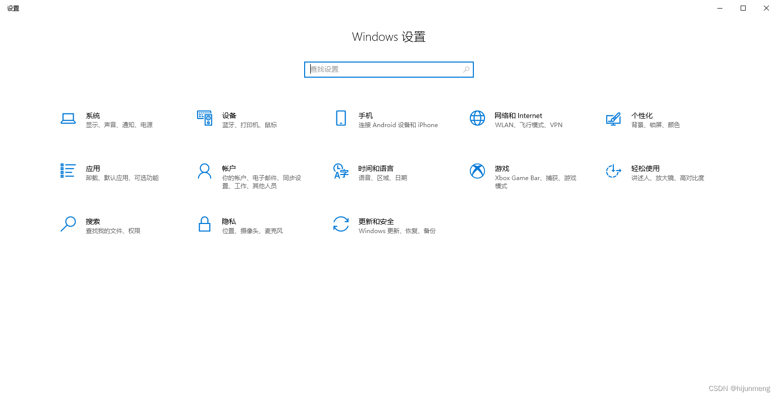This screenshot has width=778, height=397.
Task: Open the 个性化 paintbrush icon
Action: 613,119
